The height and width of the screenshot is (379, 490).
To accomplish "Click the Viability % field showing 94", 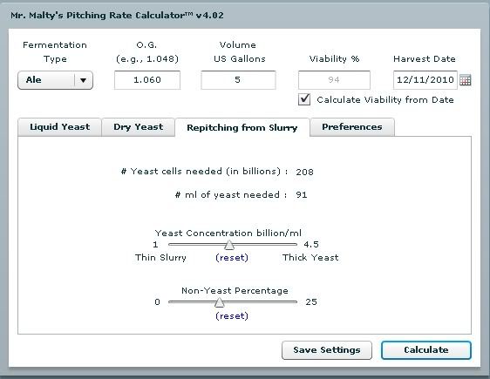I will click(x=334, y=80).
